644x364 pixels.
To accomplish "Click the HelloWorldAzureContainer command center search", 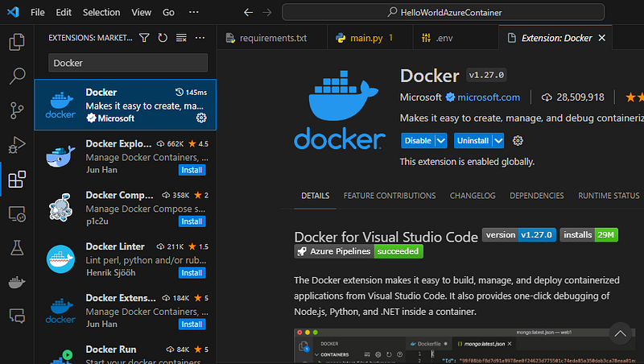I will click(444, 12).
